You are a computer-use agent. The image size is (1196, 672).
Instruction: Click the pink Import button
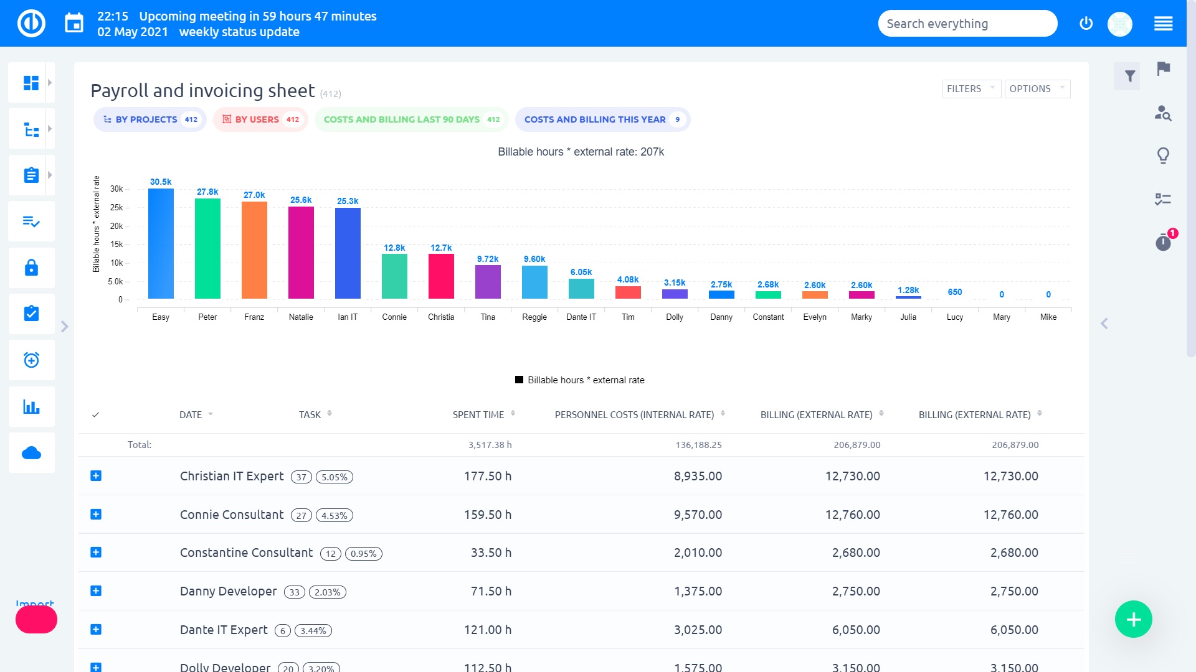click(37, 618)
